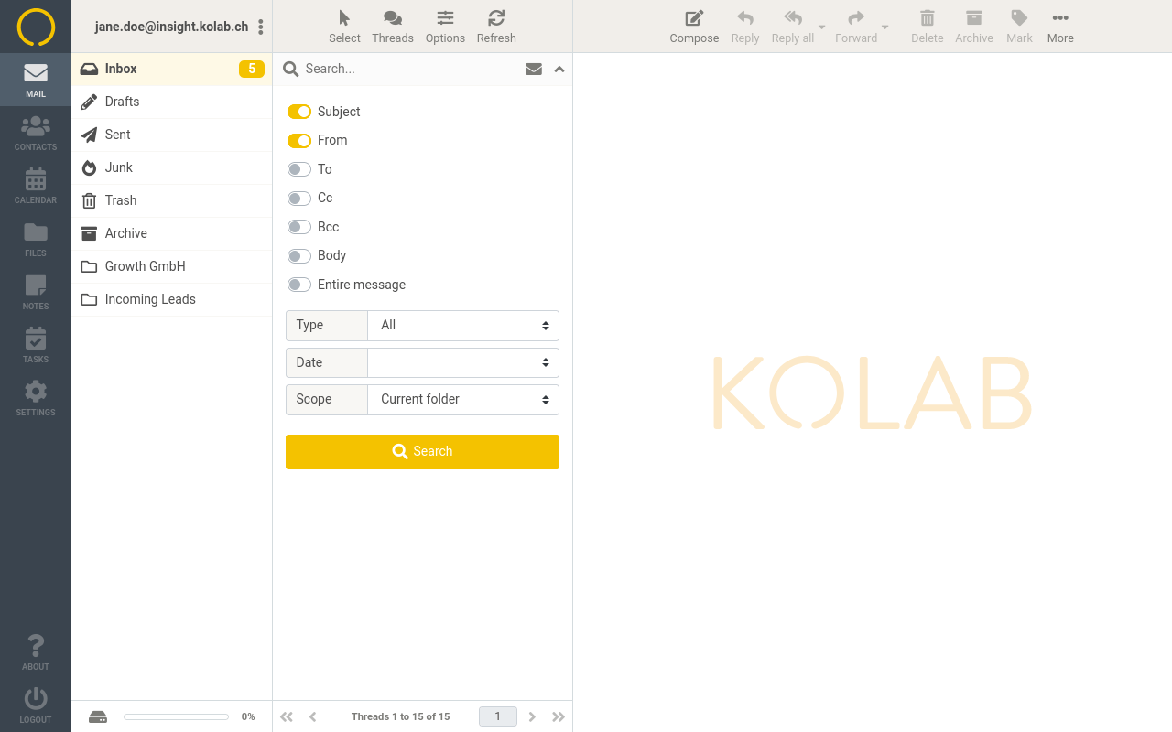The height and width of the screenshot is (732, 1172).
Task: Open the Contacts section
Action: [36, 133]
